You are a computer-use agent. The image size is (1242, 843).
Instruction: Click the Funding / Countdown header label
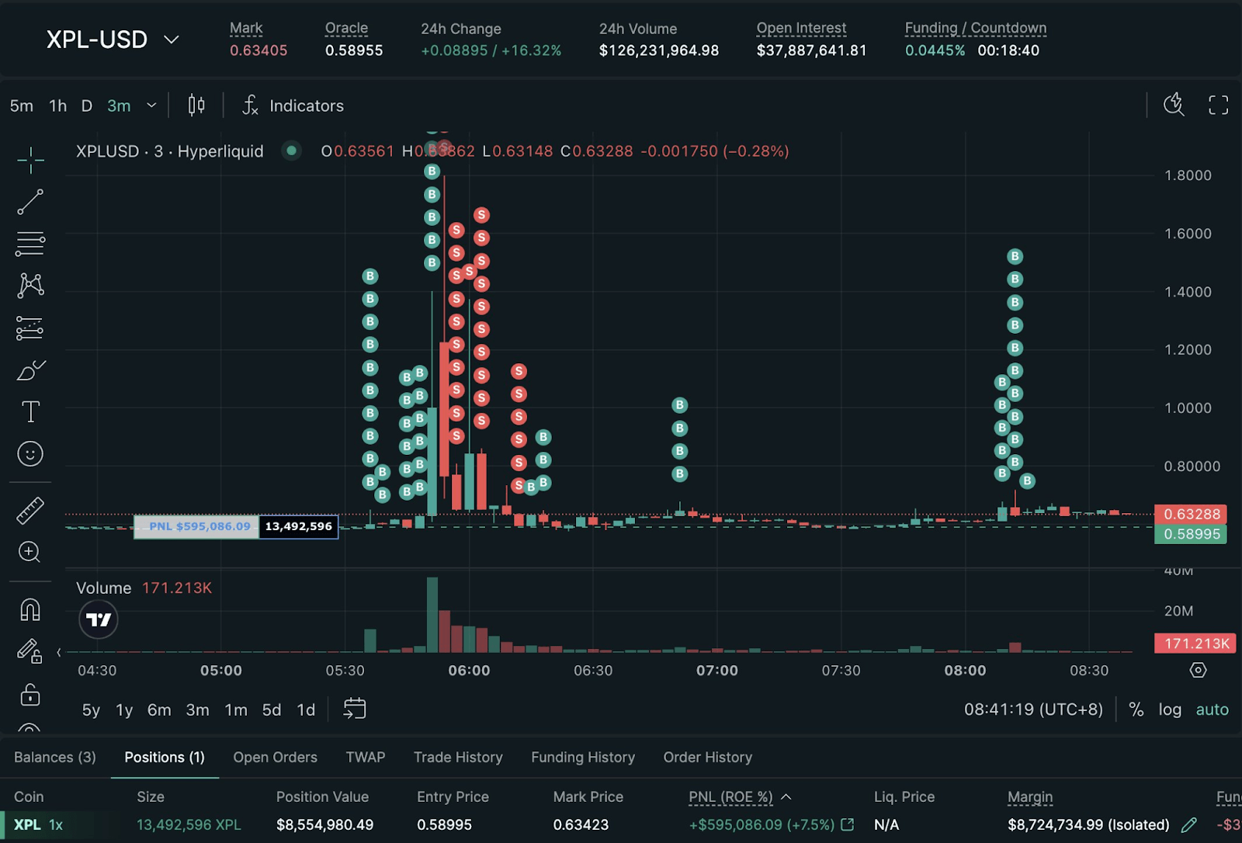point(976,28)
